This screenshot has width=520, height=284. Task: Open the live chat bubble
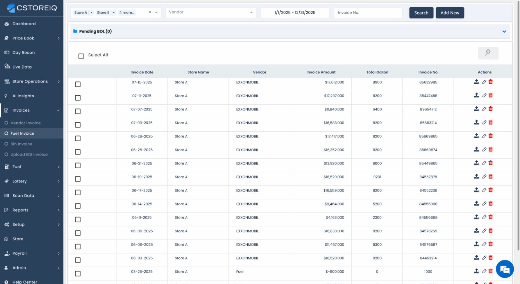tap(504, 269)
